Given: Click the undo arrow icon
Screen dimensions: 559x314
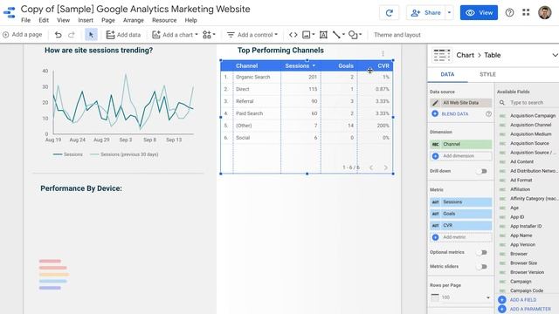Looking at the screenshot, I should click(59, 35).
